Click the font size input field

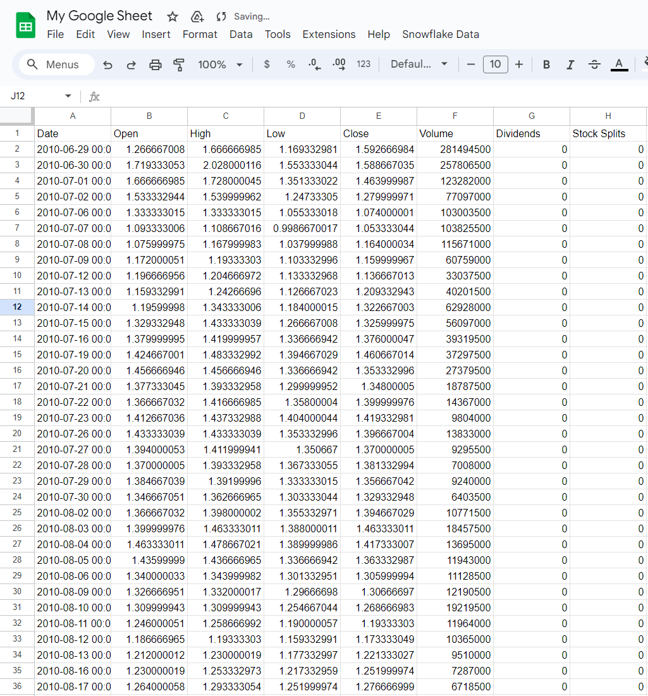(495, 64)
